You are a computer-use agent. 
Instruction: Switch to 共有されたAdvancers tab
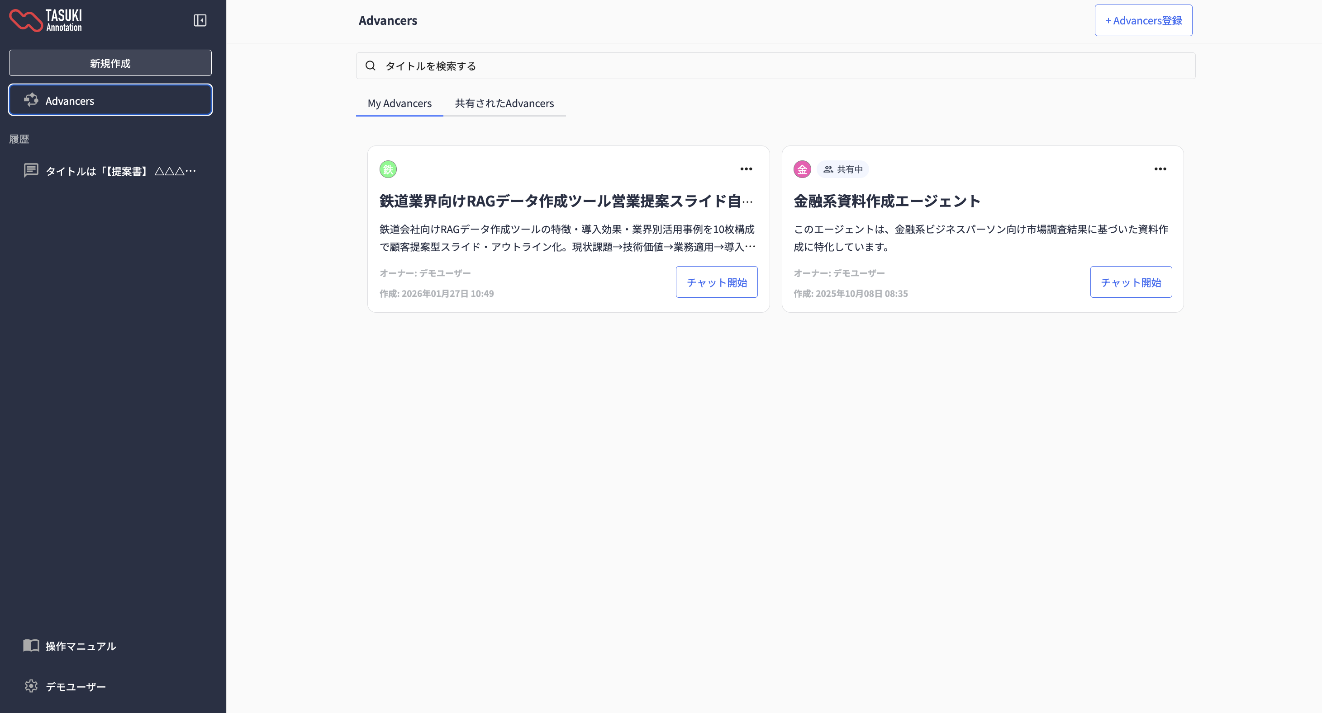(x=504, y=103)
